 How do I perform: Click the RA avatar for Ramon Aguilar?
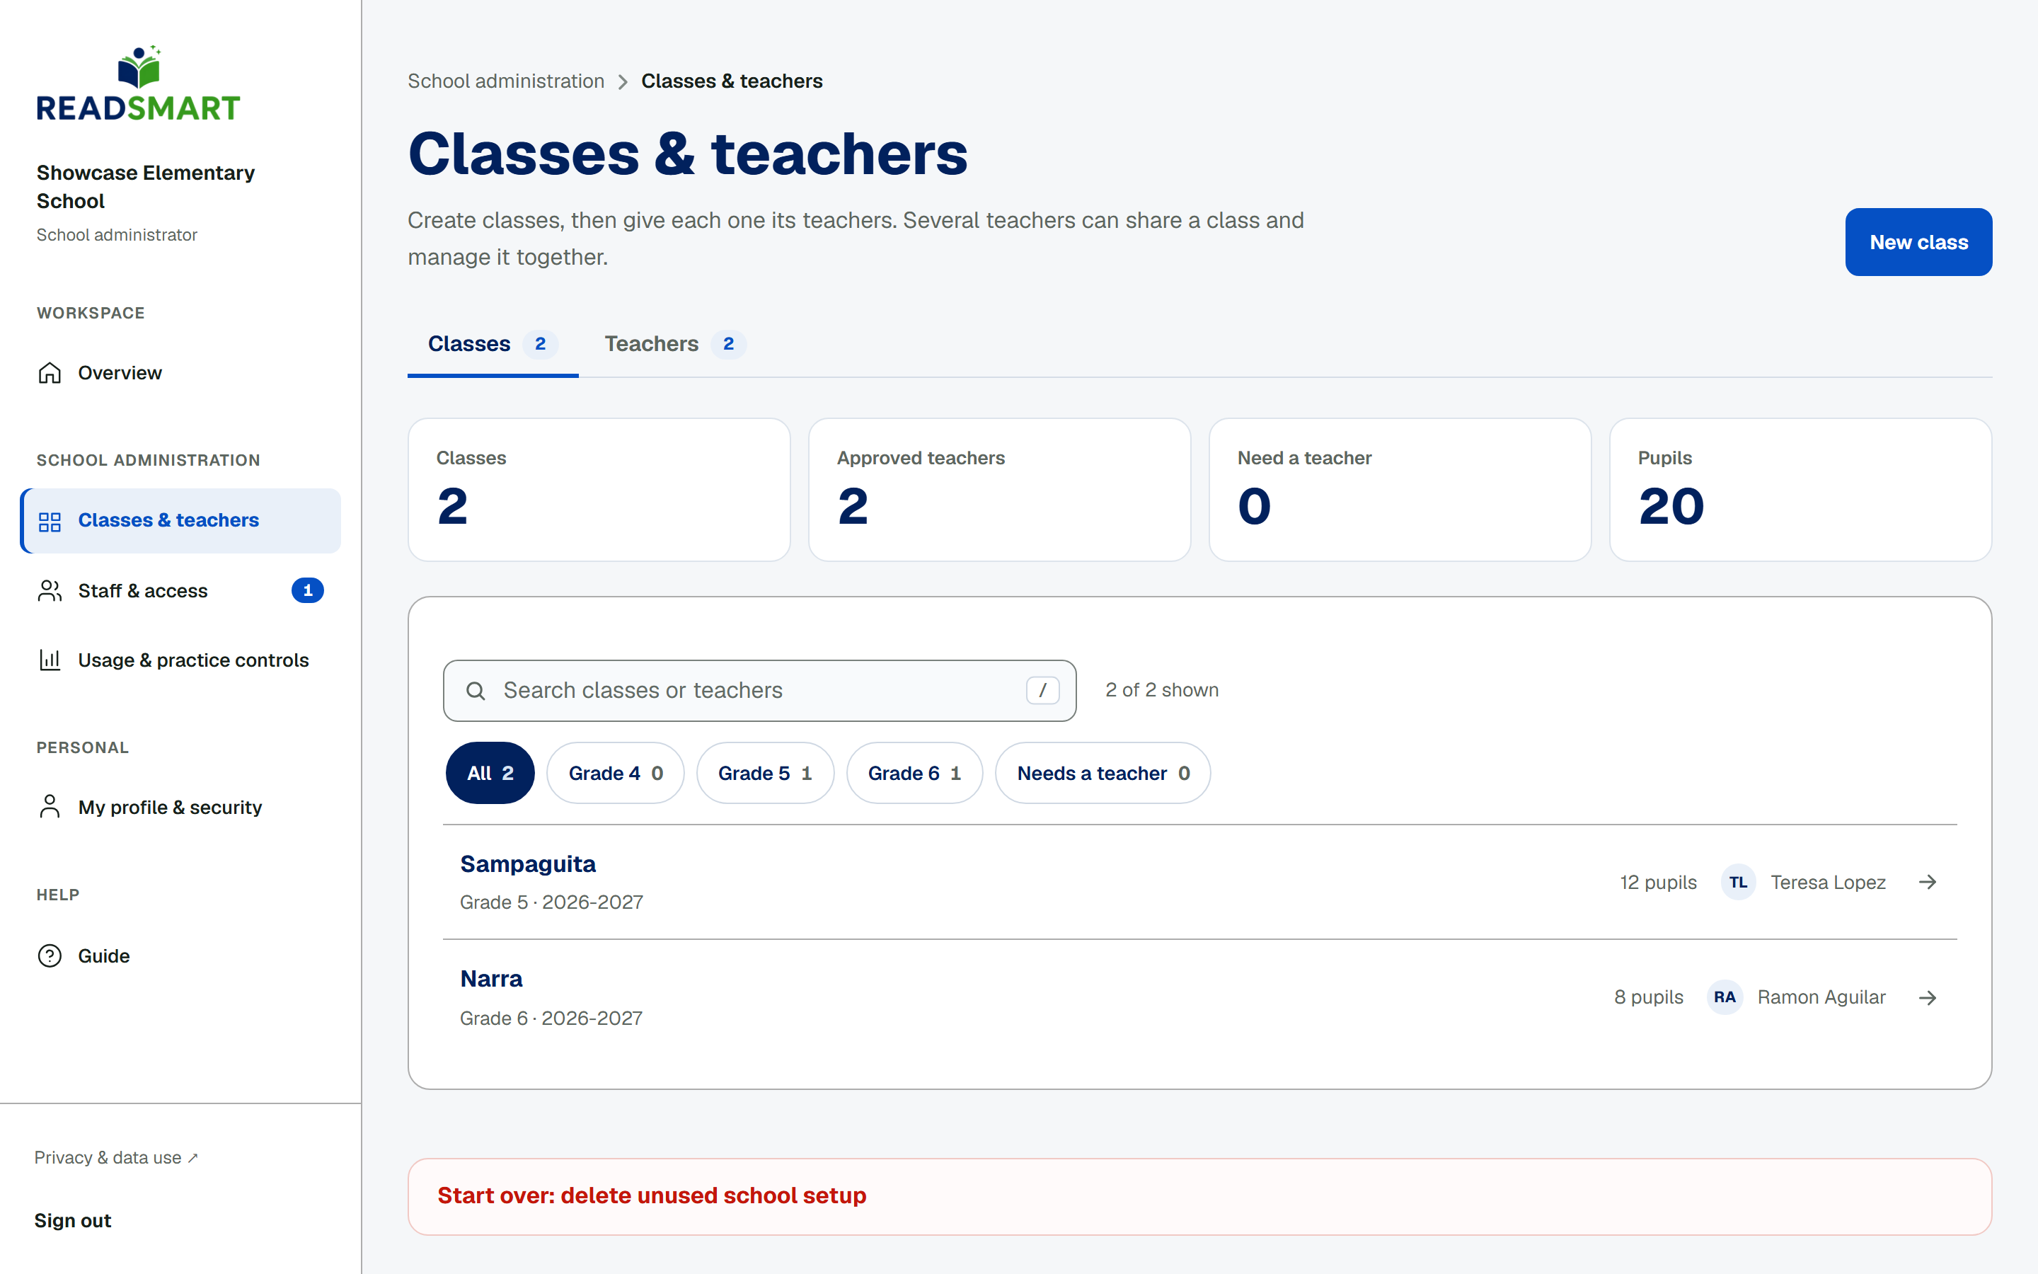tap(1724, 997)
